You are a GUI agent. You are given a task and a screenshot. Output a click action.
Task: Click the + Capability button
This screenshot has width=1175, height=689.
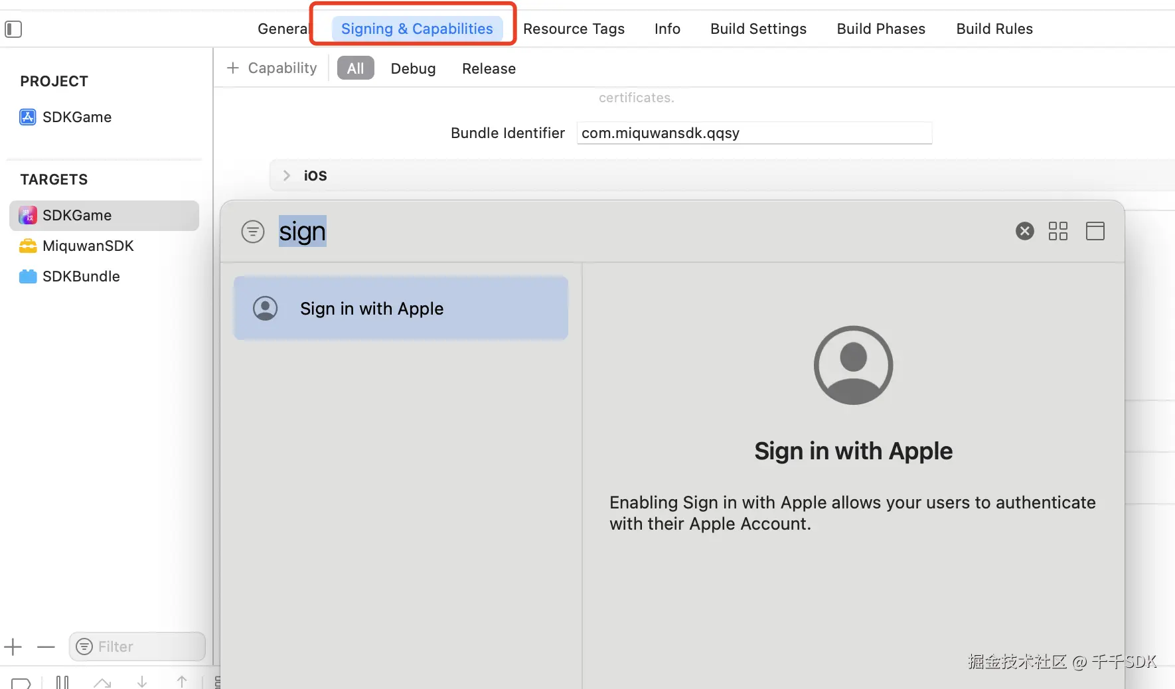click(272, 68)
